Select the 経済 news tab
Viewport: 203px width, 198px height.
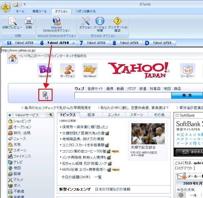[x=91, y=115]
